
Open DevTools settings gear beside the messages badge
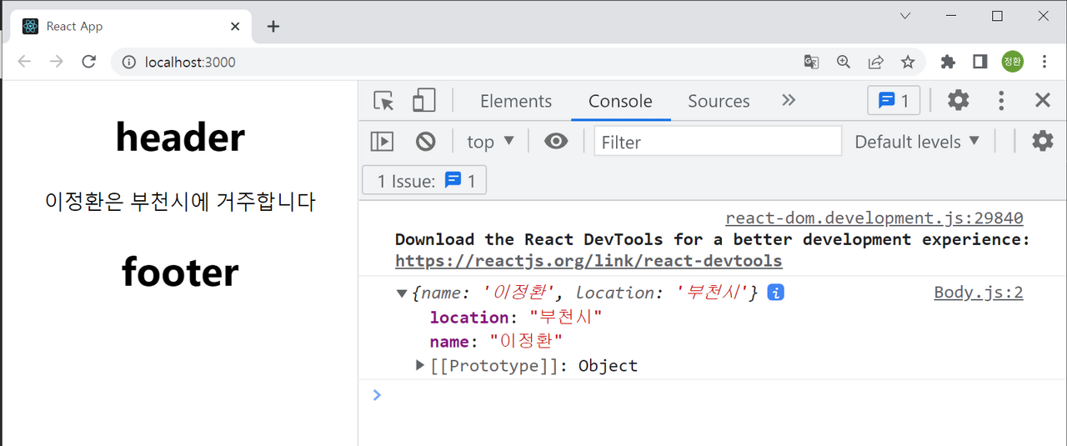tap(959, 101)
